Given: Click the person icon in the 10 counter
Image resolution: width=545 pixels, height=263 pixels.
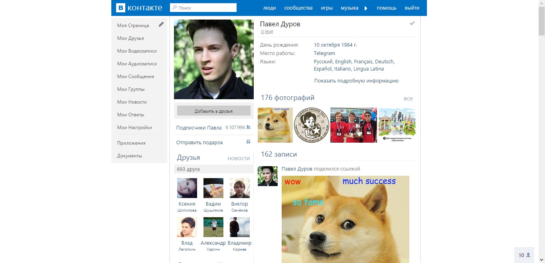Looking at the screenshot, I should (x=528, y=255).
